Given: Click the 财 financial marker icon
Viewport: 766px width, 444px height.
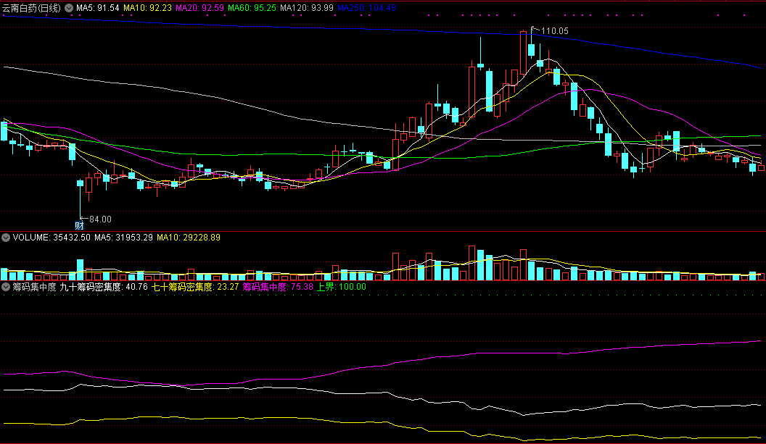Looking at the screenshot, I should click(x=79, y=225).
